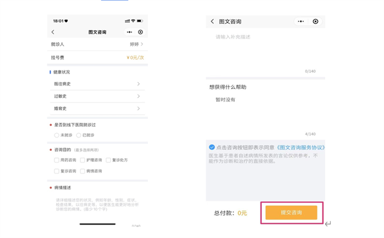The height and width of the screenshot is (238, 384).
Task: Tap the left phone mini-program close target icon
Action: pos(140,32)
